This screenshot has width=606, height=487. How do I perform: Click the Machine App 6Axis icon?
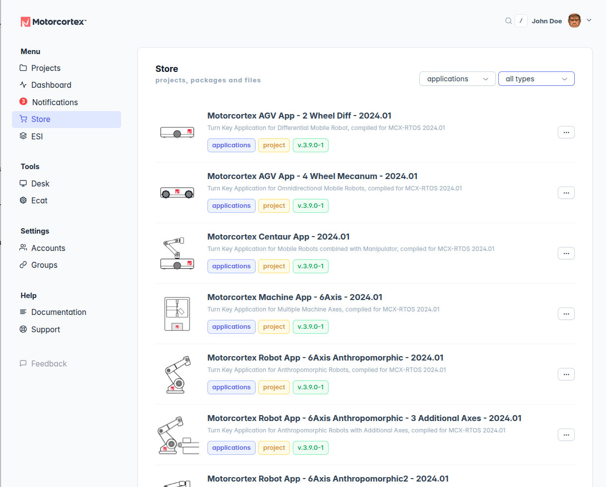pos(177,314)
